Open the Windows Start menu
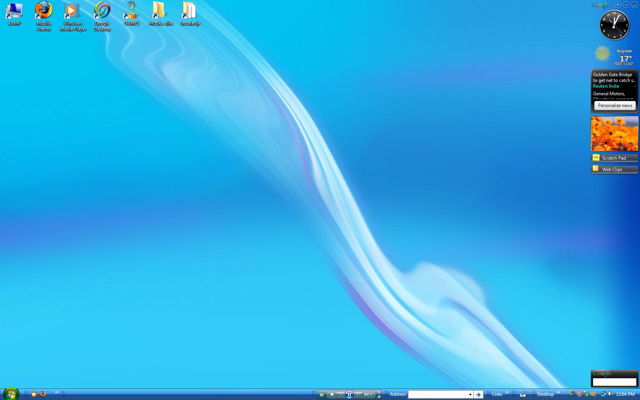This screenshot has height=400, width=640. (11, 394)
